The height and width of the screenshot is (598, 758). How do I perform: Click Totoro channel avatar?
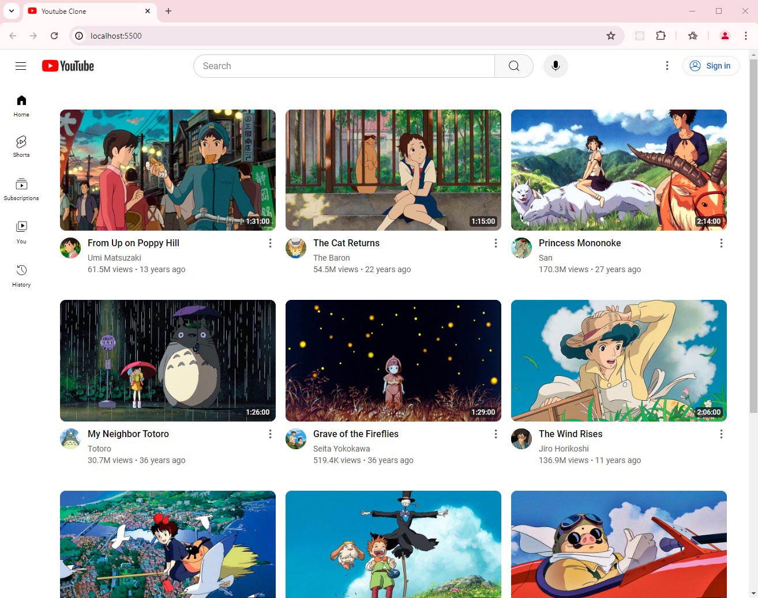point(70,439)
